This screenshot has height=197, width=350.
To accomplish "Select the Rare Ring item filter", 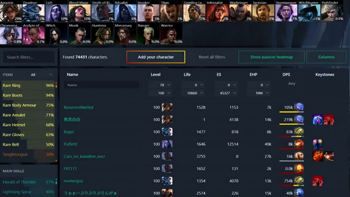I will [x=28, y=85].
